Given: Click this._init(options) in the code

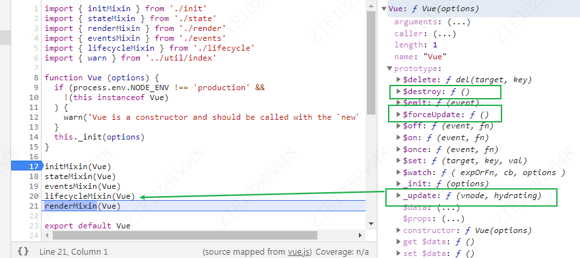Looking at the screenshot, I should click(x=100, y=137).
